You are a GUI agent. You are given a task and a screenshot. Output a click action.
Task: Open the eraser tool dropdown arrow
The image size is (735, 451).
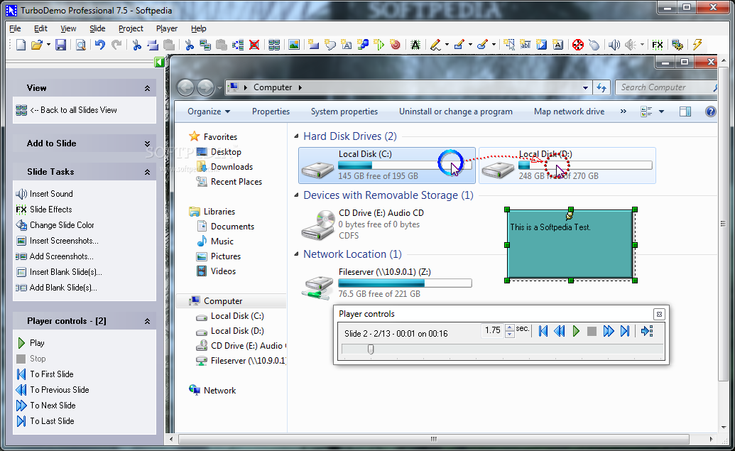470,45
